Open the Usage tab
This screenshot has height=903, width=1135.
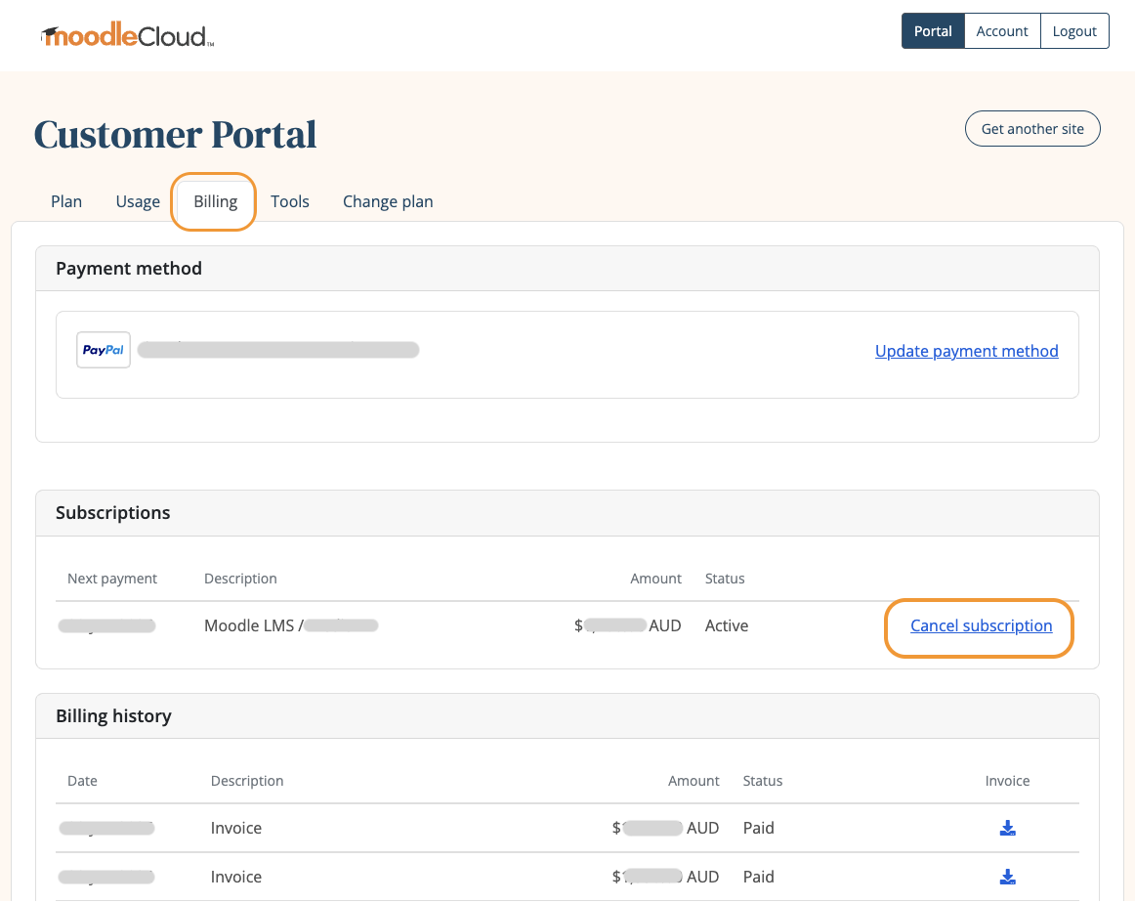pos(137,201)
